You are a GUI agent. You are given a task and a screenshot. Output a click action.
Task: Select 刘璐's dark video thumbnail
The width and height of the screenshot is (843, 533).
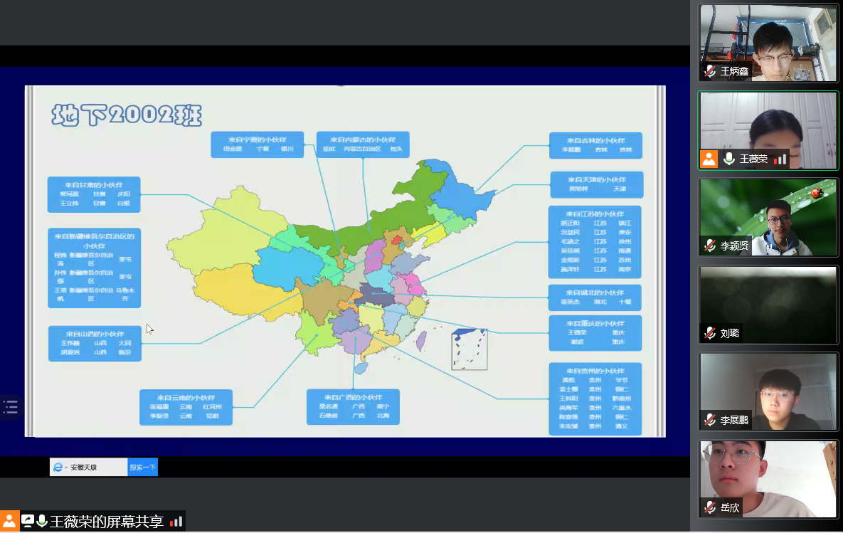pyautogui.click(x=768, y=302)
